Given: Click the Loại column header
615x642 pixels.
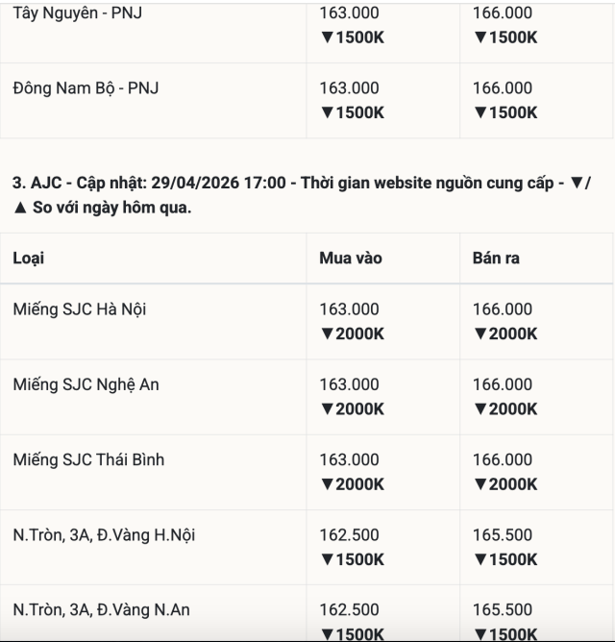Looking at the screenshot, I should 29,259.
